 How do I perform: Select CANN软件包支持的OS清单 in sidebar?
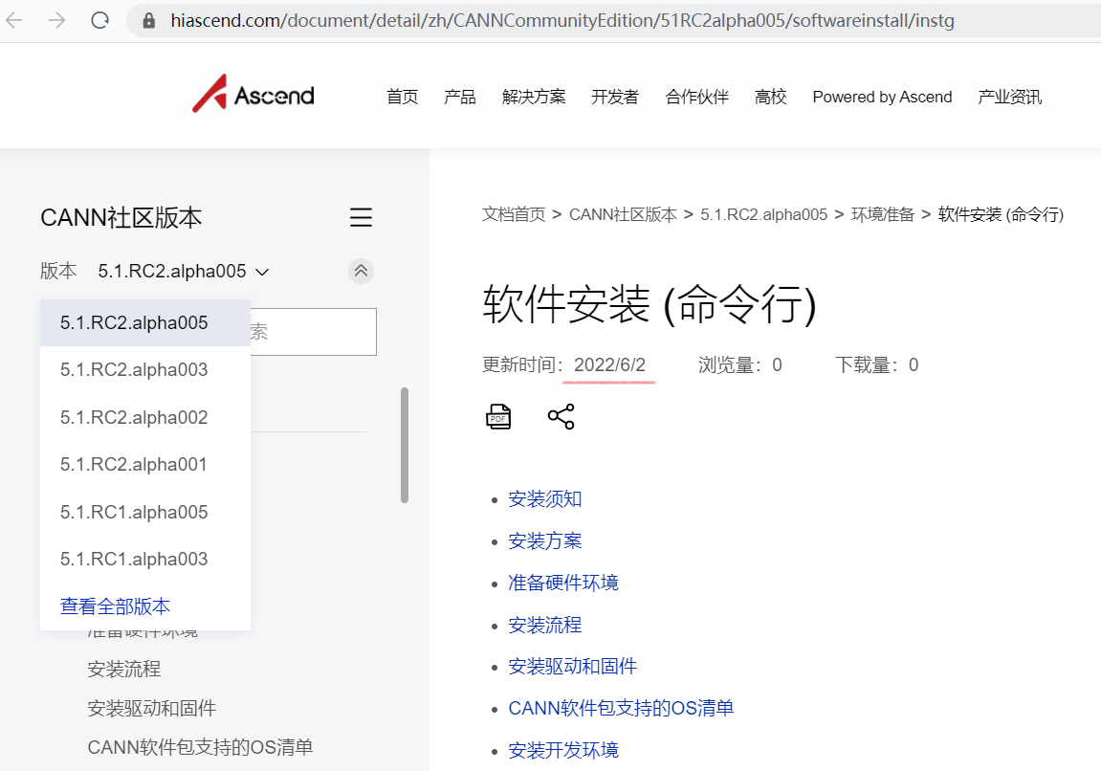tap(200, 747)
